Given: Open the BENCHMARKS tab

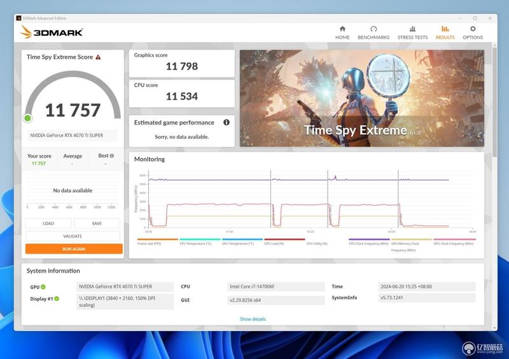Looking at the screenshot, I should tap(373, 33).
